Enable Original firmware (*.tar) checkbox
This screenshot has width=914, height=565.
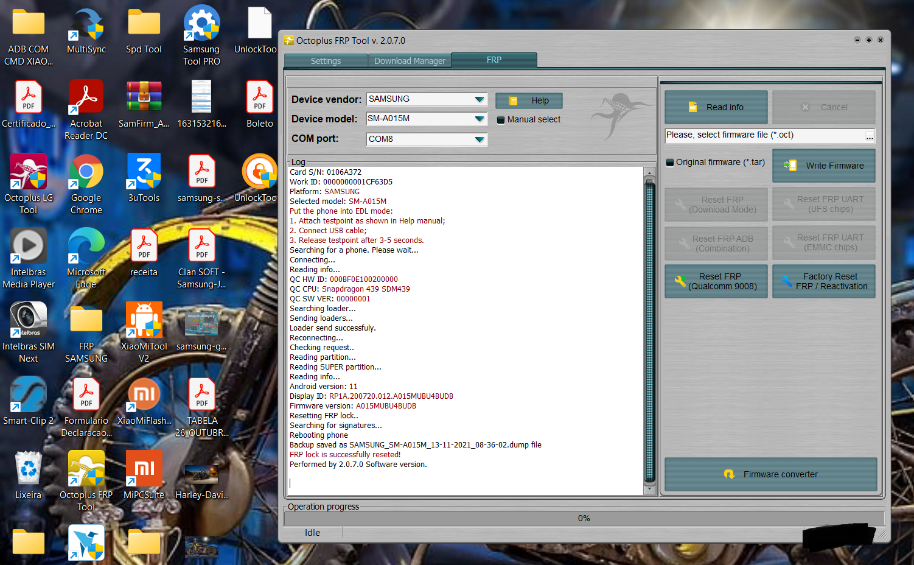point(670,163)
